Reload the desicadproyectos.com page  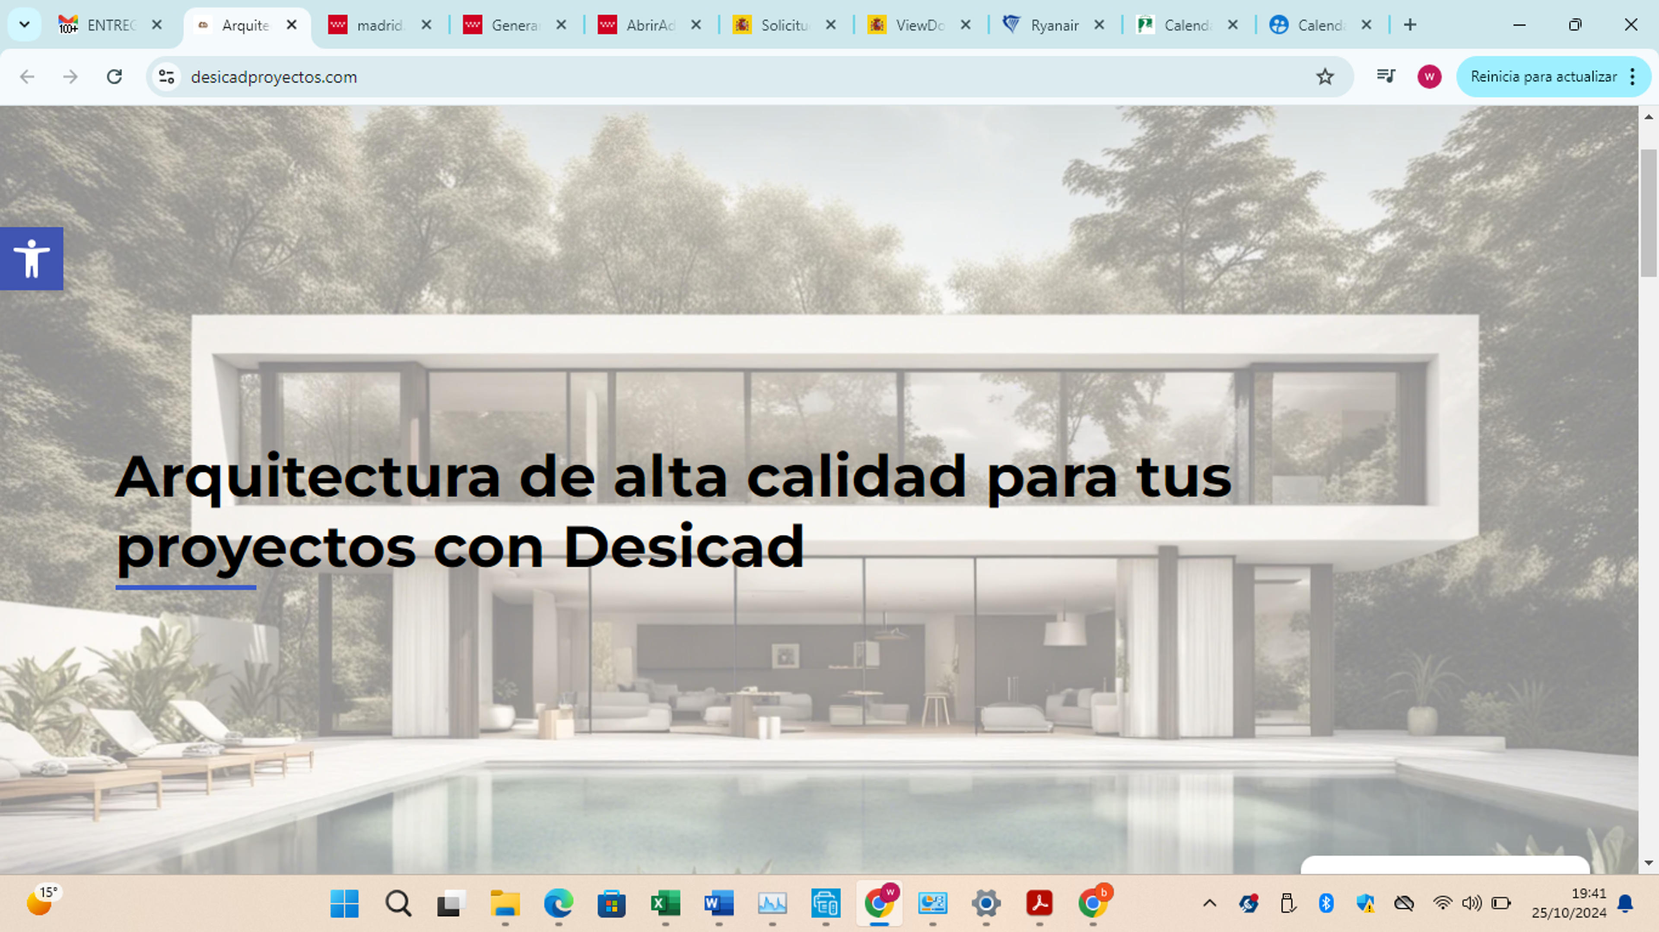[114, 77]
